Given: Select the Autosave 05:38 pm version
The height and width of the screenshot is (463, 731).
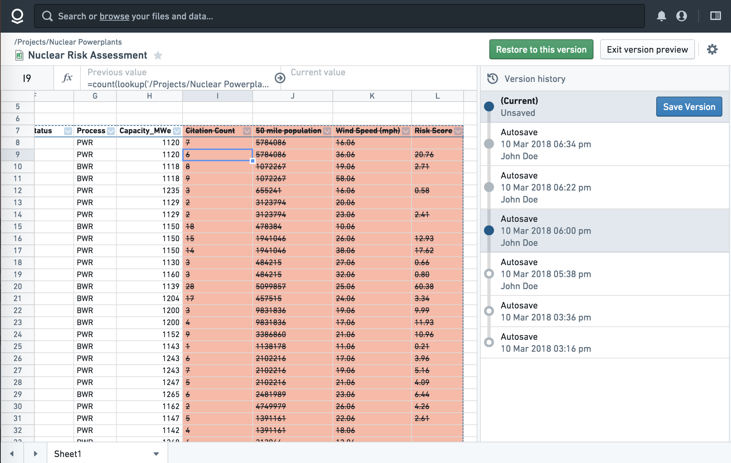Looking at the screenshot, I should (x=604, y=274).
